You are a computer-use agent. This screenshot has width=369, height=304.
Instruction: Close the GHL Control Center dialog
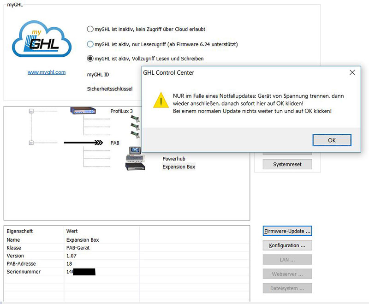tap(352, 72)
